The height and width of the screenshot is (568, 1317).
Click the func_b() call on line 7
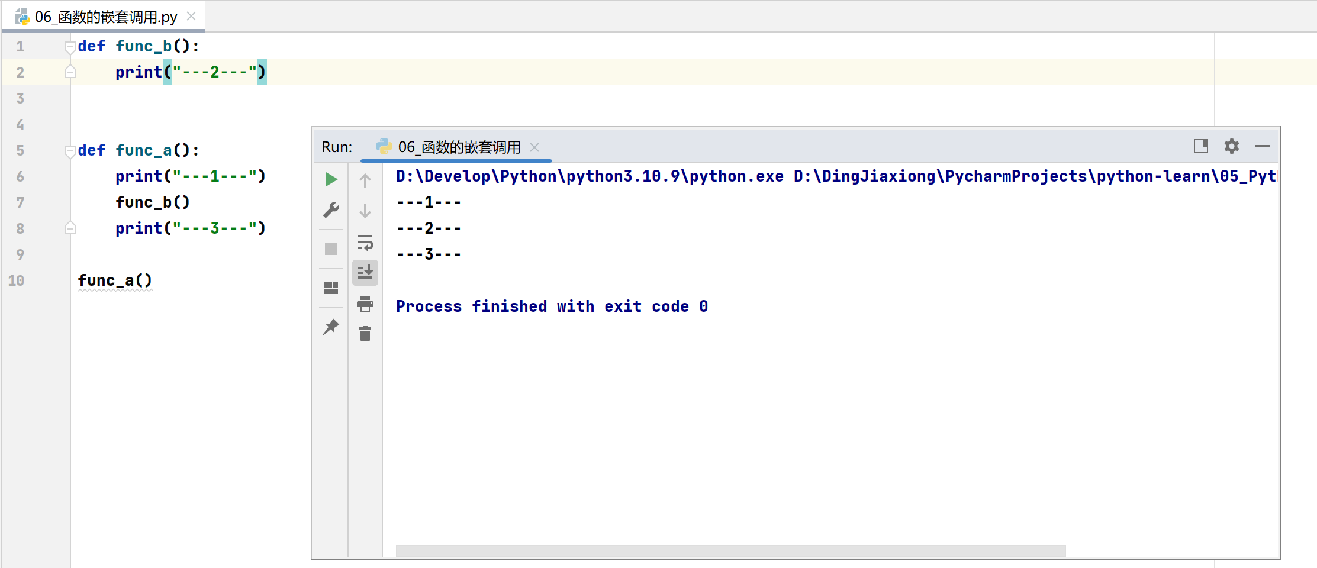point(153,202)
